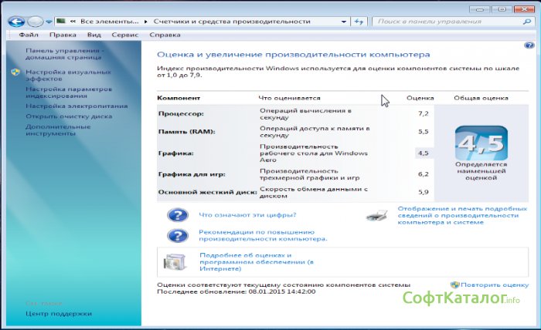Viewport: 541px width, 330px height.
Task: Open the Файл menu
Action: click(29, 35)
